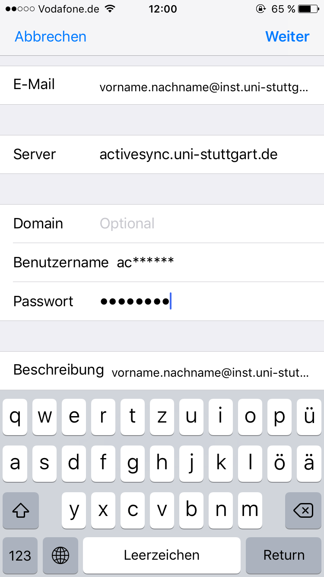Image resolution: width=324 pixels, height=577 pixels.
Task: Select the Server field
Action: [162, 154]
